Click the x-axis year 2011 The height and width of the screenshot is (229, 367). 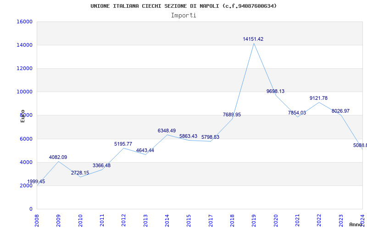click(102, 220)
